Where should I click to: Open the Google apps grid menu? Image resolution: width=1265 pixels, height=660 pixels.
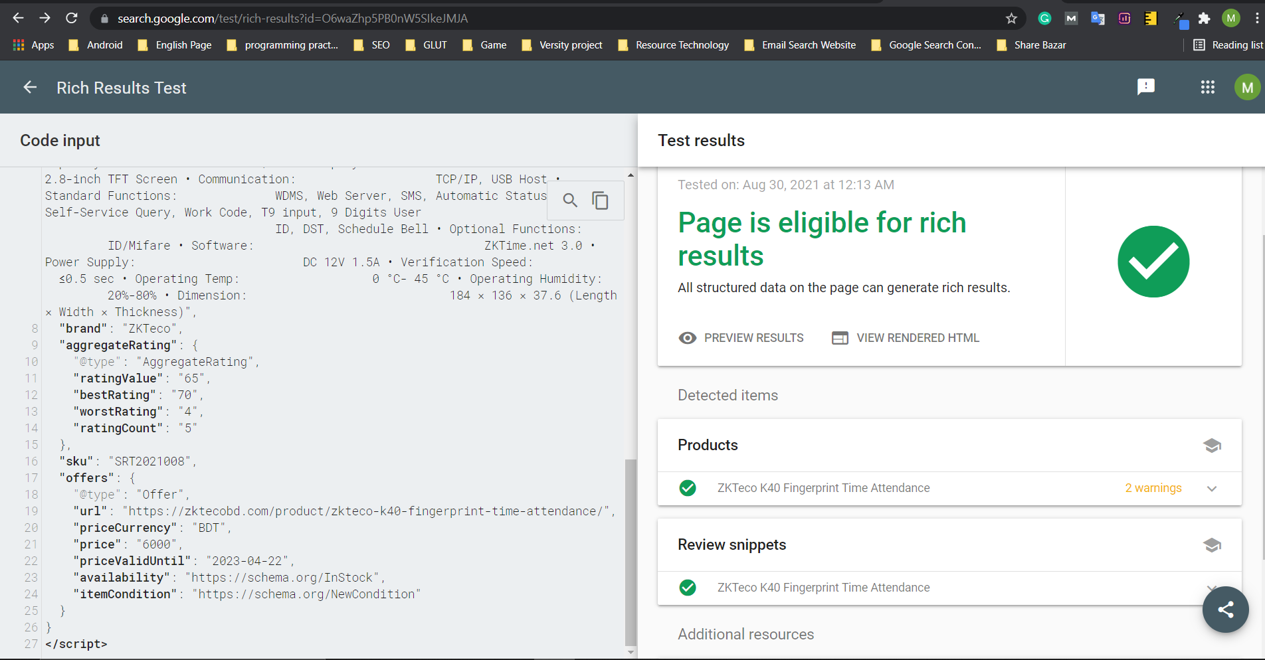tap(1208, 87)
